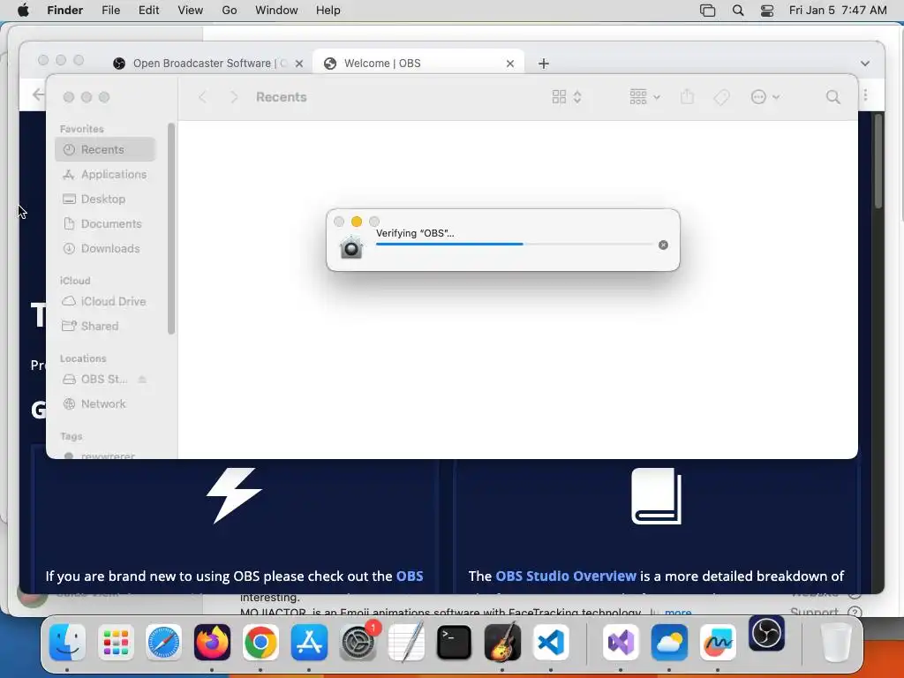Image resolution: width=904 pixels, height=678 pixels.
Task: Open the Window menu
Action: click(276, 11)
